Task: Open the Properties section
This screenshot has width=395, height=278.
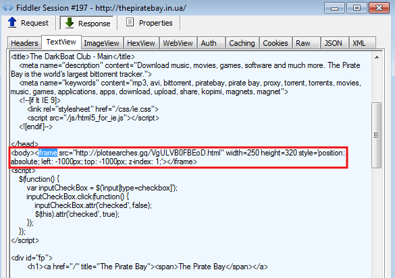Action: 149,23
